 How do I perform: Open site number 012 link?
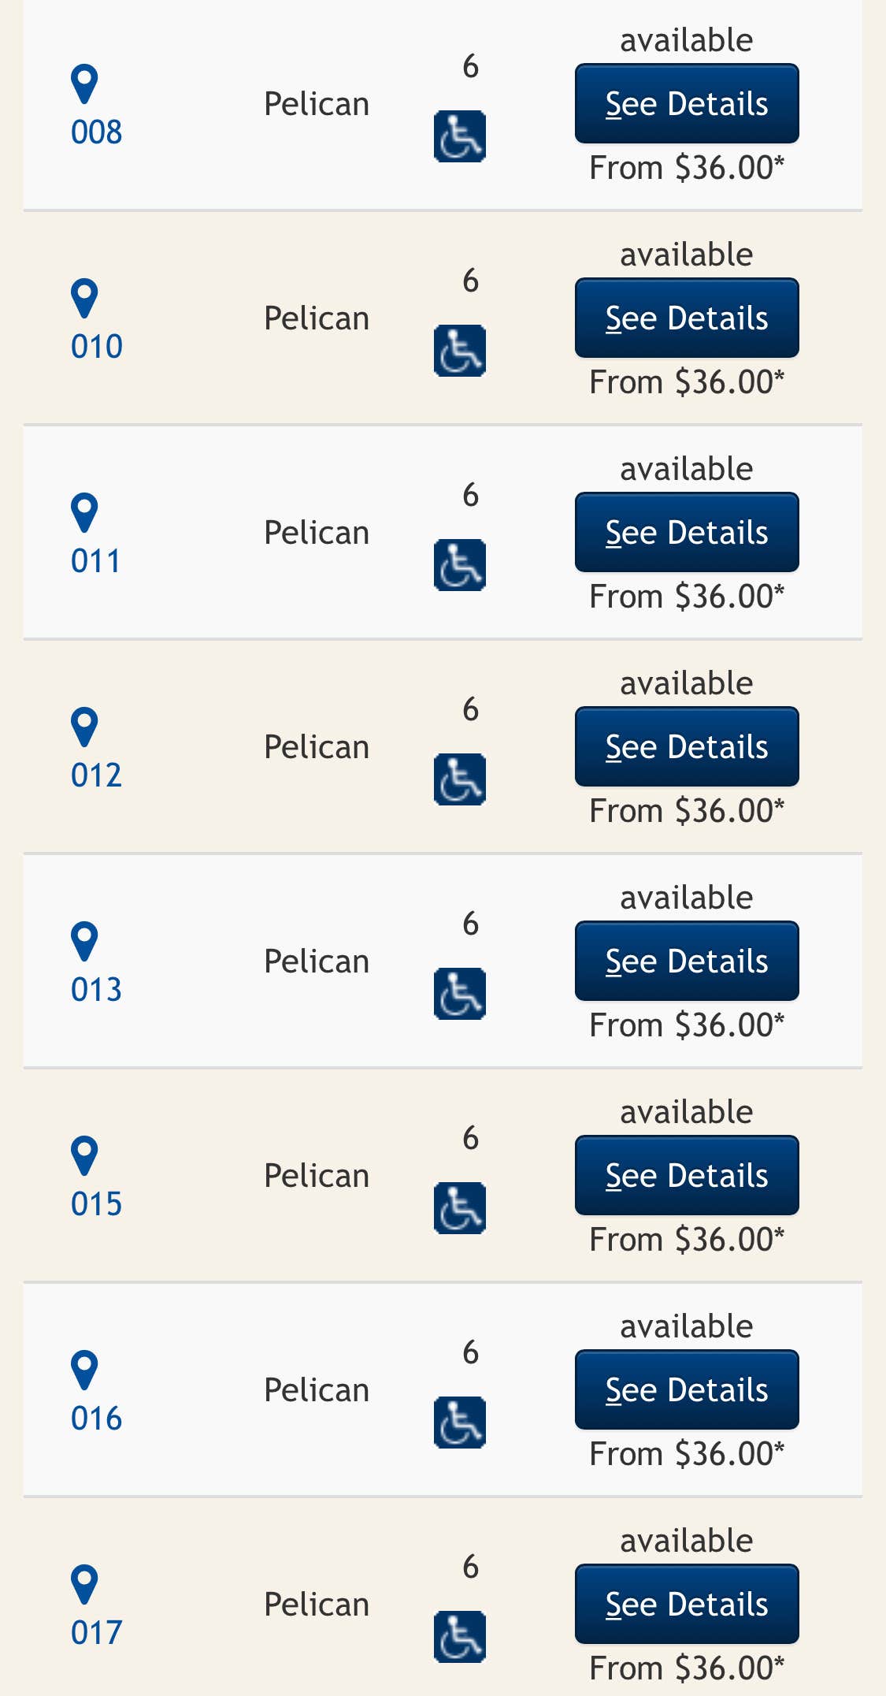pyautogui.click(x=97, y=775)
